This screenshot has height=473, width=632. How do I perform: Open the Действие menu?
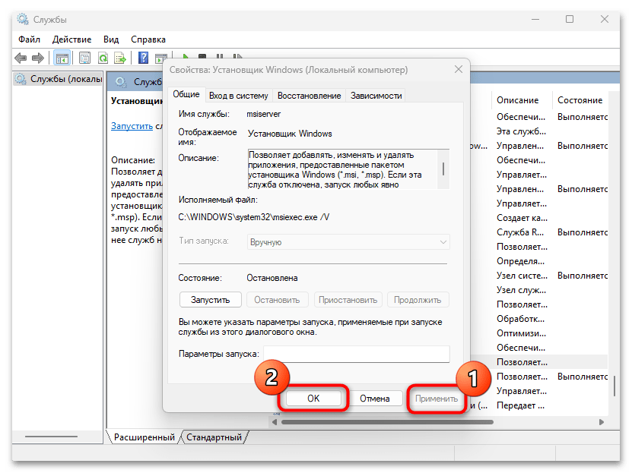tap(71, 39)
